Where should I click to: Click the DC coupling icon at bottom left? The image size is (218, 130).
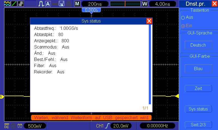coord(7,126)
